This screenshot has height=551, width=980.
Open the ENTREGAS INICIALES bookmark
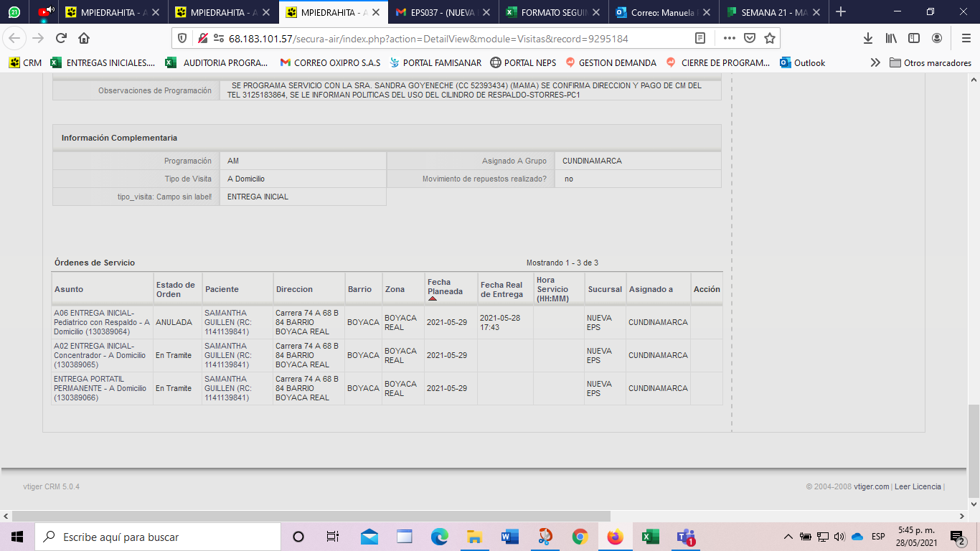pos(103,62)
